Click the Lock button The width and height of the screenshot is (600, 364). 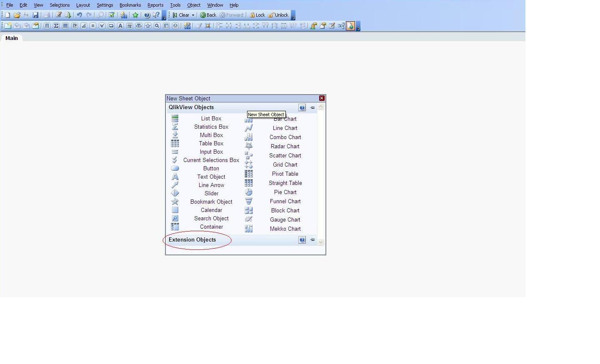[x=257, y=15]
